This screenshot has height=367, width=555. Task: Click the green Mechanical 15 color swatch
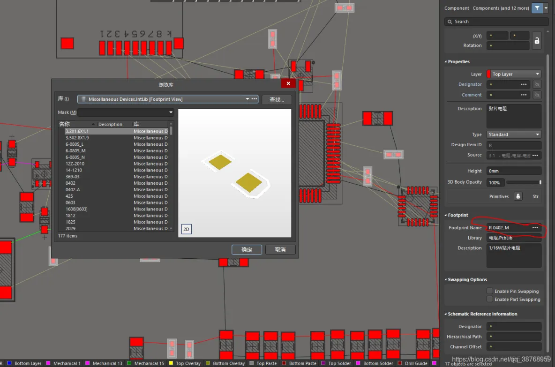[x=129, y=363]
